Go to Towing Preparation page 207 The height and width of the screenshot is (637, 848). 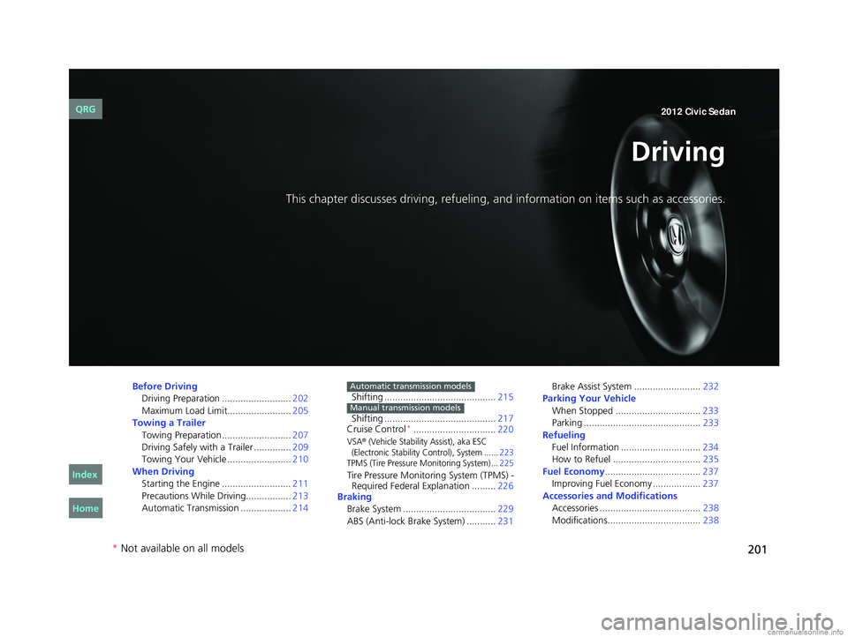pos(224,435)
